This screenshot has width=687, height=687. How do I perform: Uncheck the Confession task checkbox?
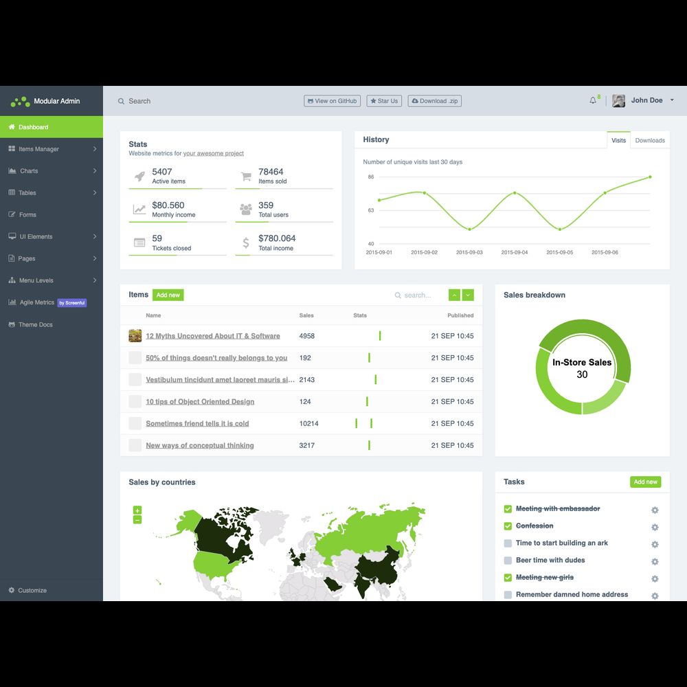508,526
